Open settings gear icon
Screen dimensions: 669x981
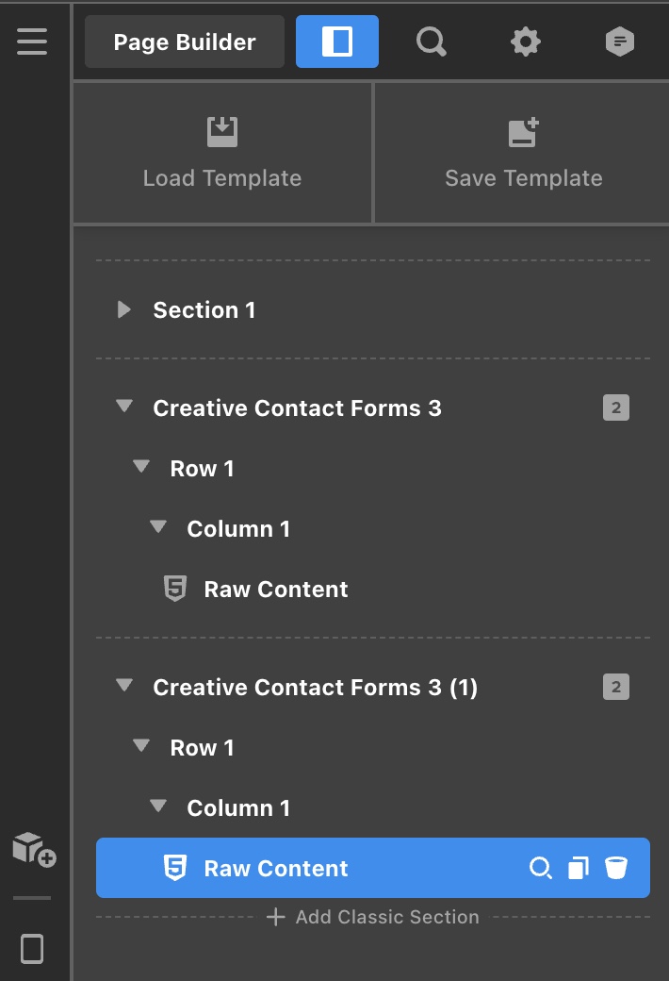525,42
